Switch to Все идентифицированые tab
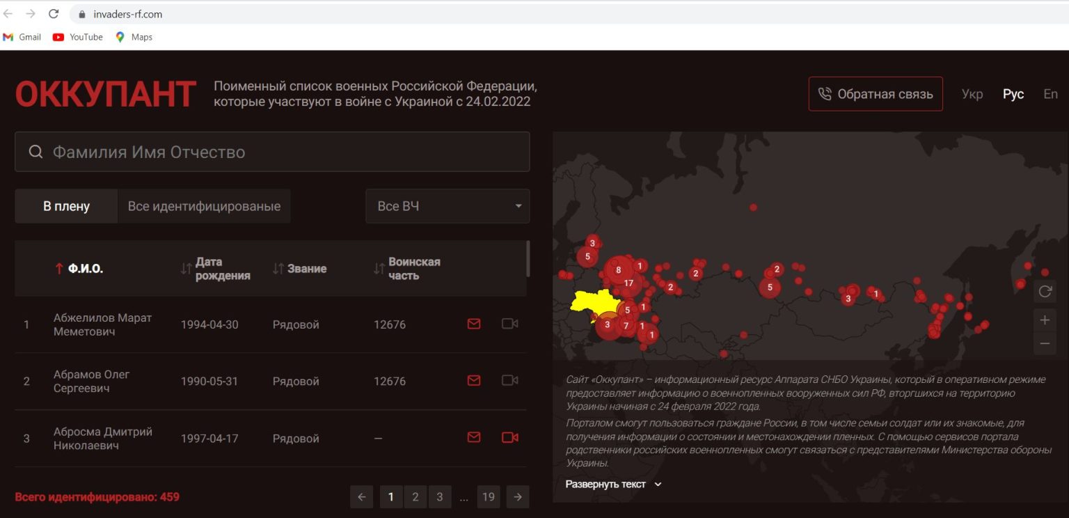 tap(204, 206)
